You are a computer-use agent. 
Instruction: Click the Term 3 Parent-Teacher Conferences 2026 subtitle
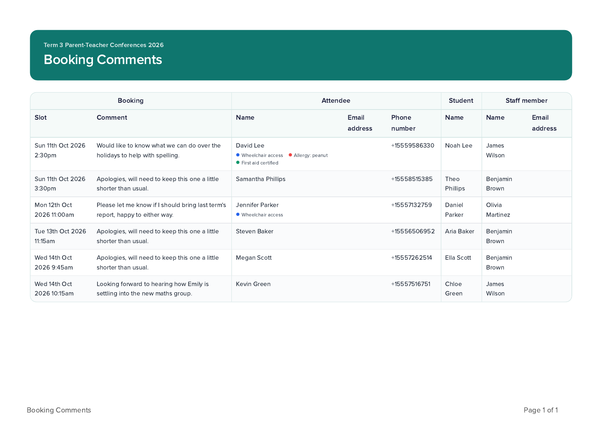click(103, 45)
